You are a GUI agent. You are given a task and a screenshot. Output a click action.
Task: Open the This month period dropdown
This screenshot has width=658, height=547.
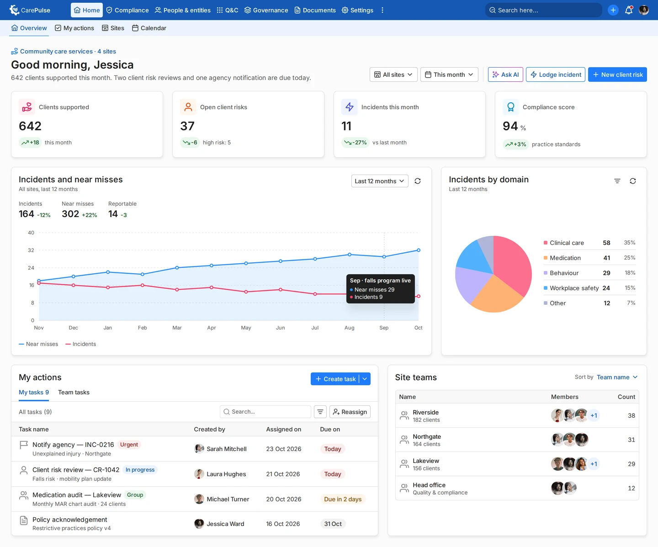449,74
